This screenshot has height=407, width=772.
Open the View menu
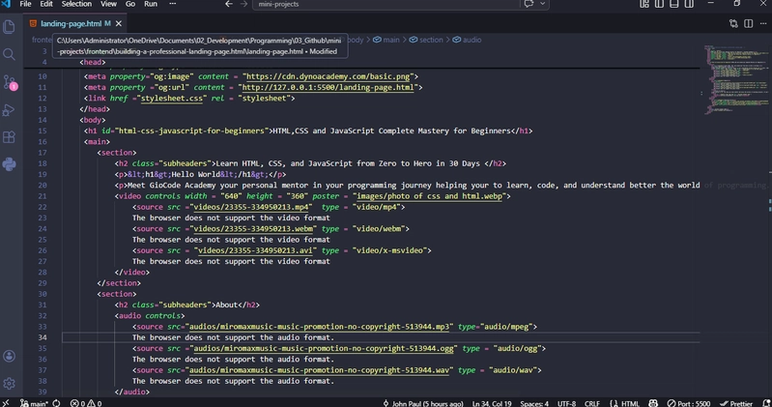coord(108,4)
